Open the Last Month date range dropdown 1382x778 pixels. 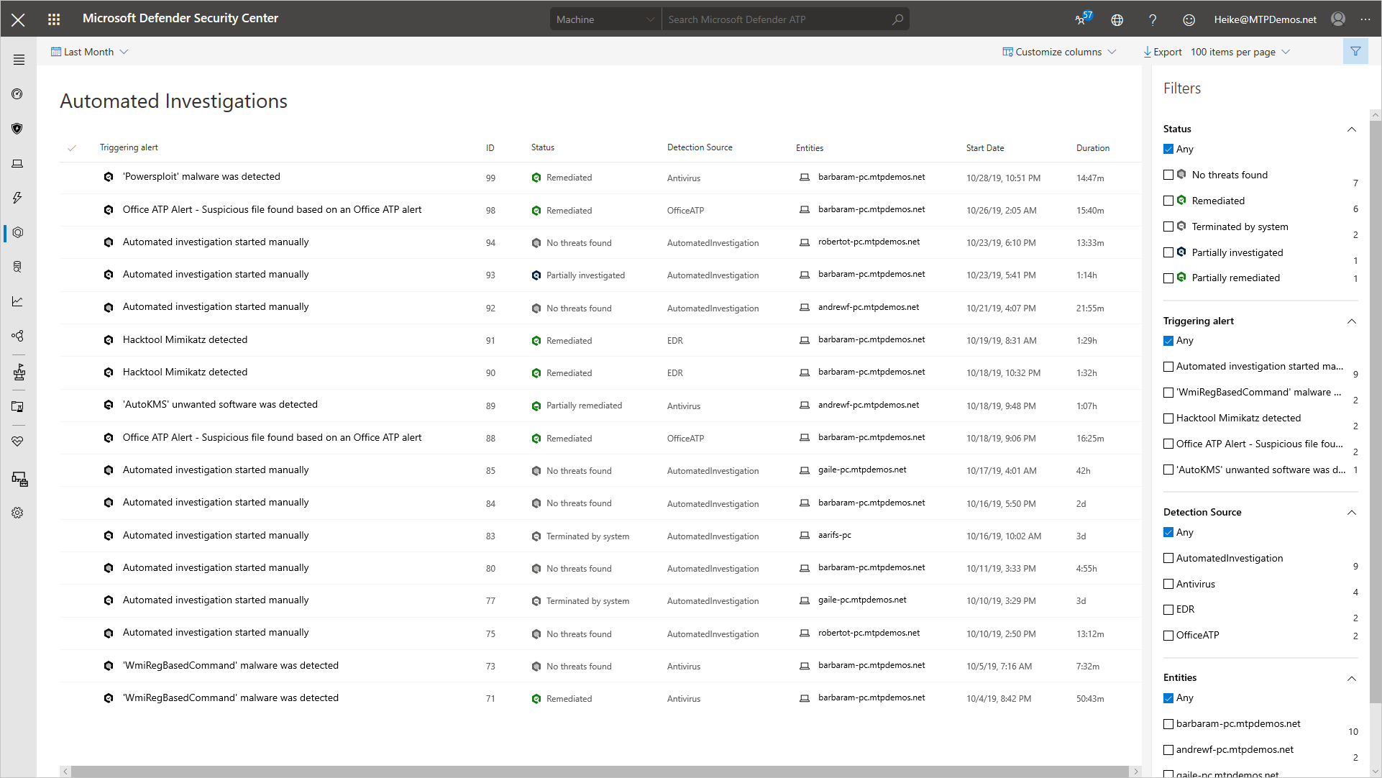[x=89, y=52]
